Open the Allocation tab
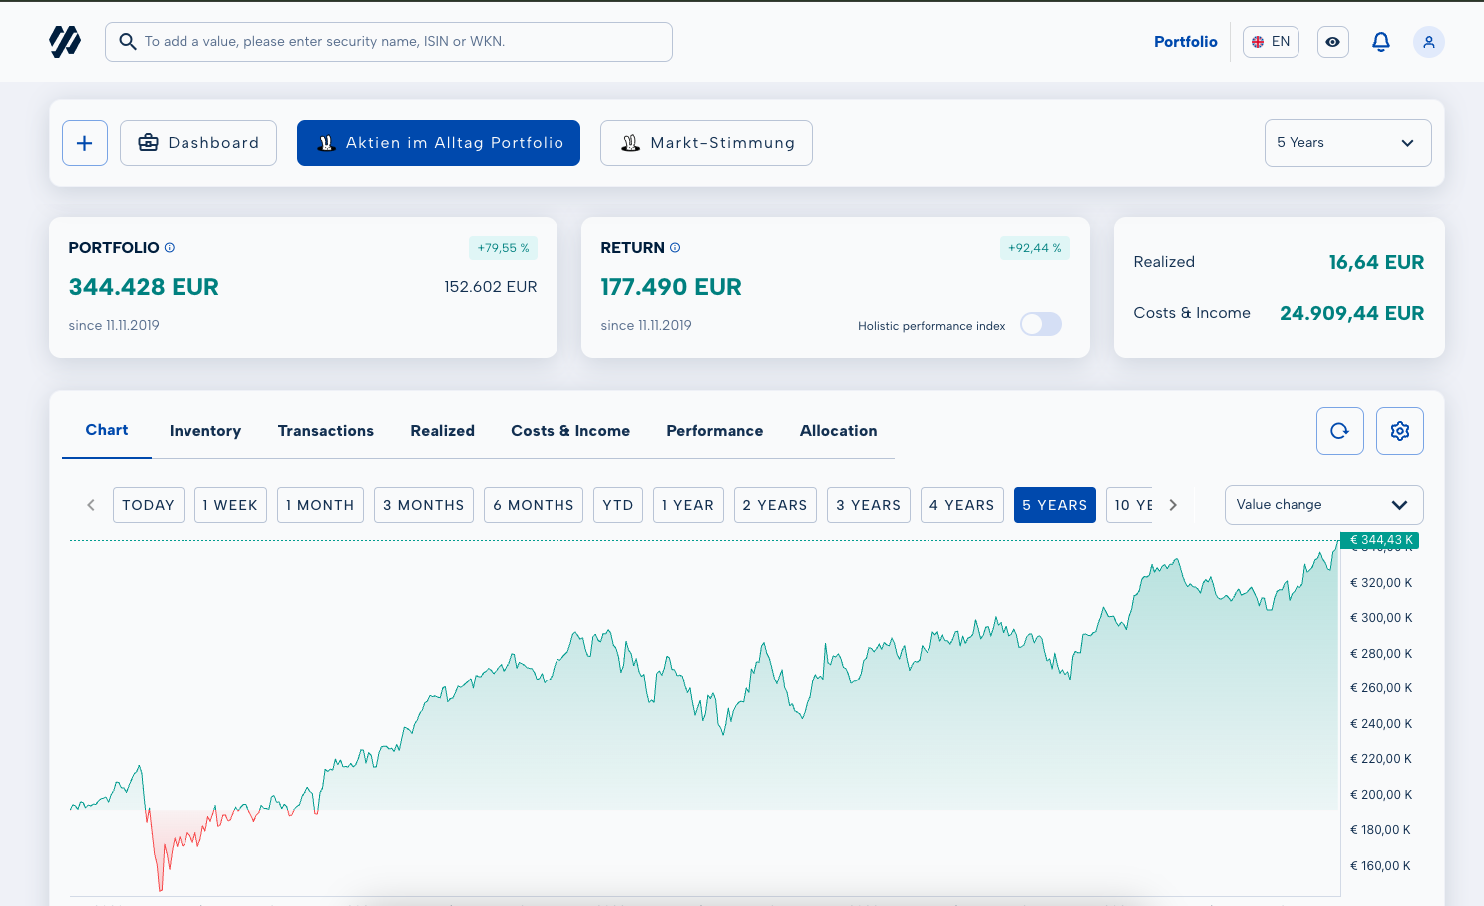The width and height of the screenshot is (1484, 906). (838, 431)
